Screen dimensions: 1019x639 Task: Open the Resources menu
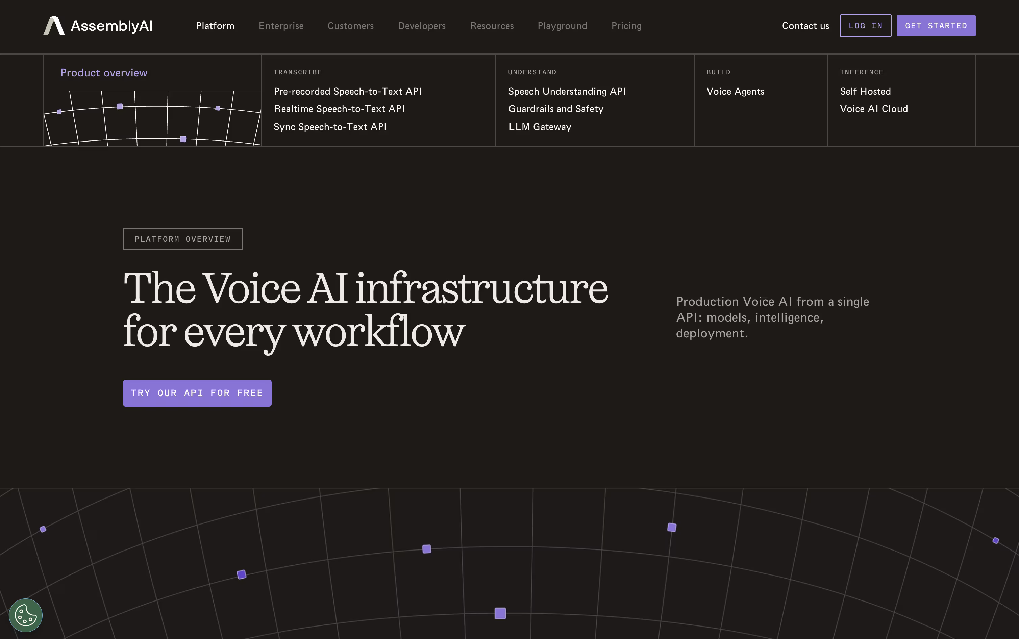(492, 26)
